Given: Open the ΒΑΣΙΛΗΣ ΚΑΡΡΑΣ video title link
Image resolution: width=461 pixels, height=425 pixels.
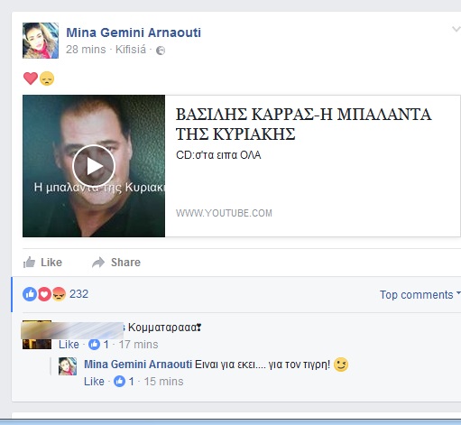Looking at the screenshot, I should pyautogui.click(x=303, y=125).
